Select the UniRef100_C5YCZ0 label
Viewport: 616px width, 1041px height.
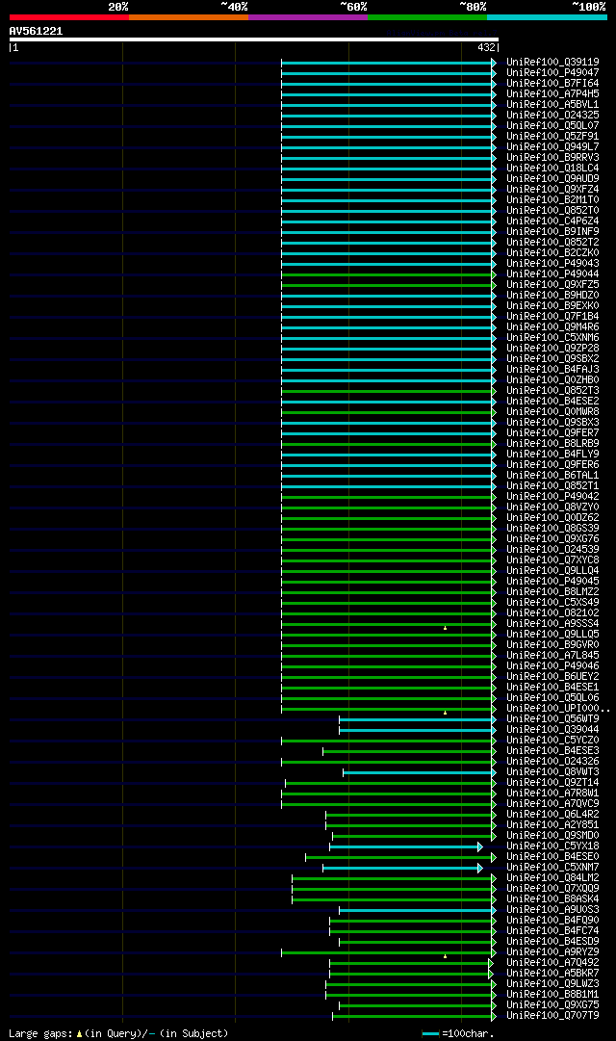click(x=552, y=741)
